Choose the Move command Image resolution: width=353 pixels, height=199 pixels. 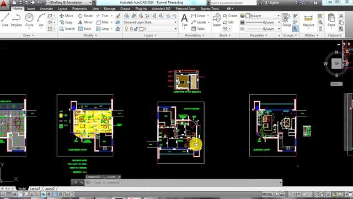[66, 16]
